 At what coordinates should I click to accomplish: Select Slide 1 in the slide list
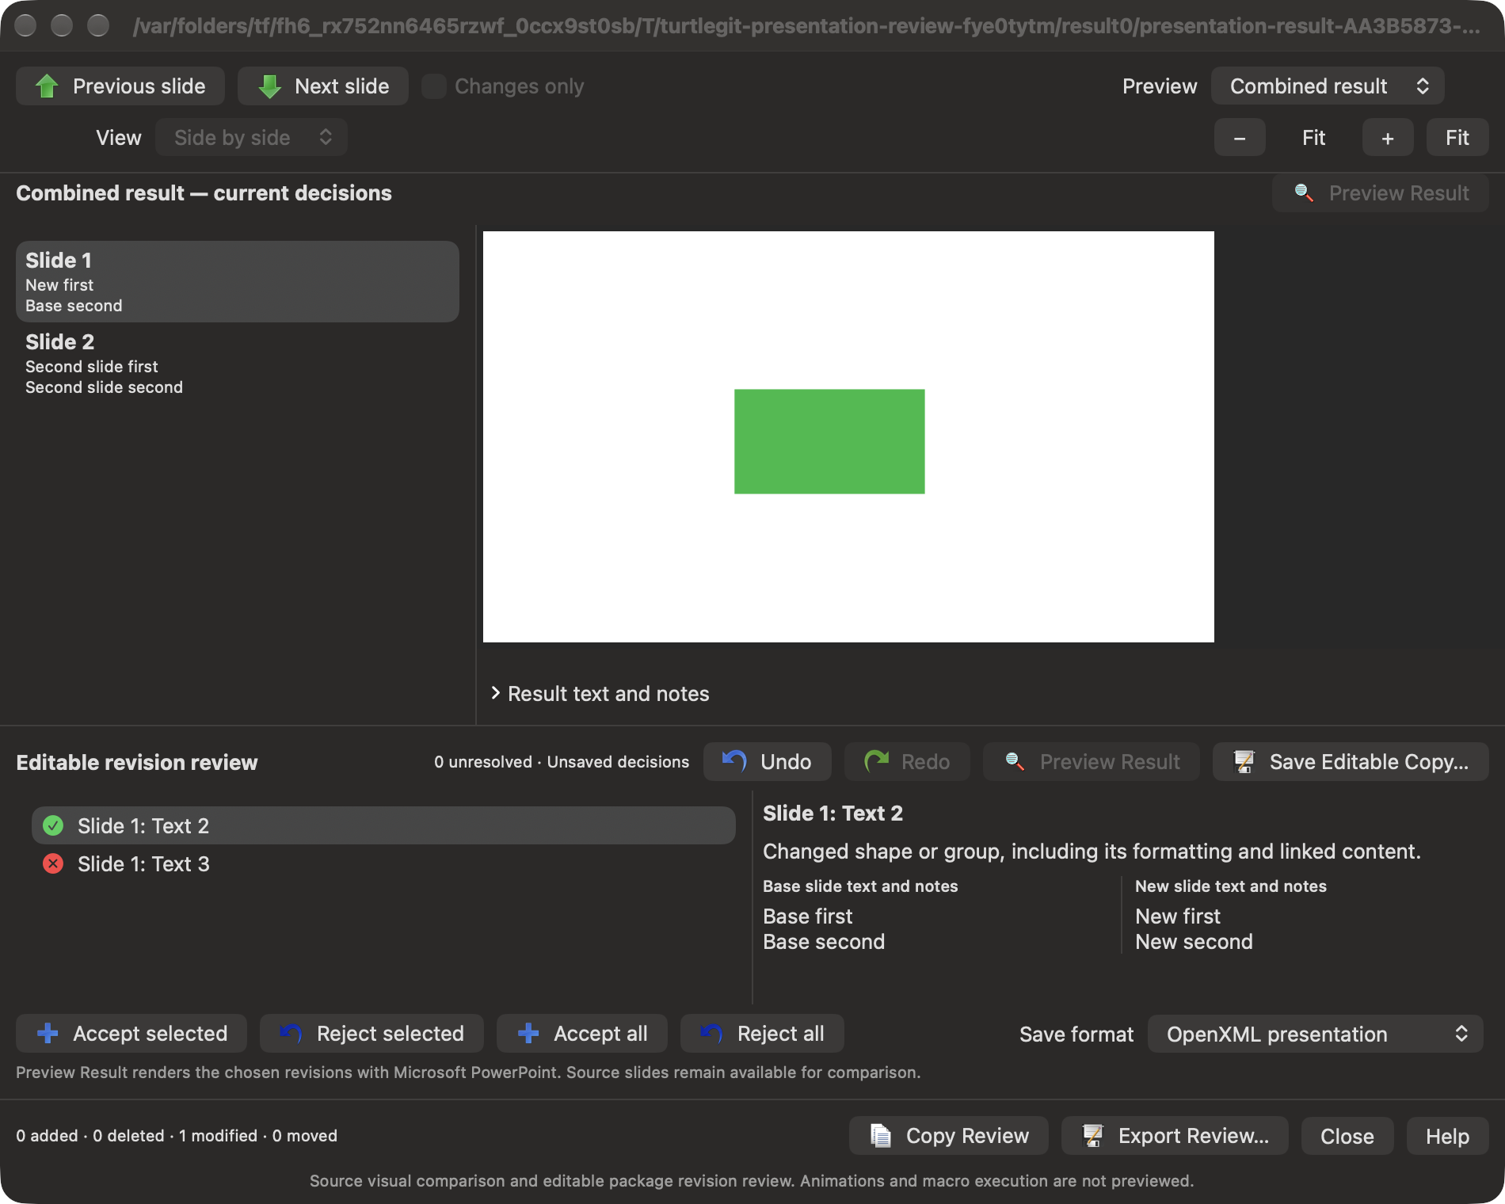pos(238,282)
